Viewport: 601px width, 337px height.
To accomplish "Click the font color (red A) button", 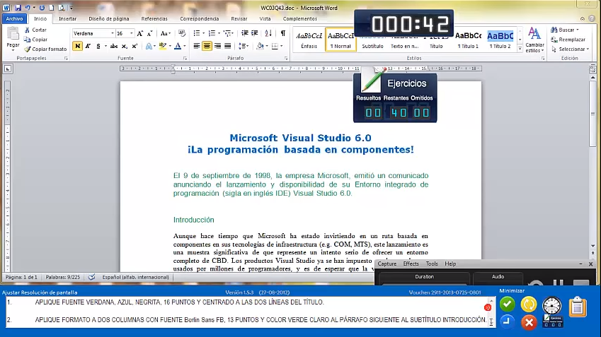I will [178, 46].
